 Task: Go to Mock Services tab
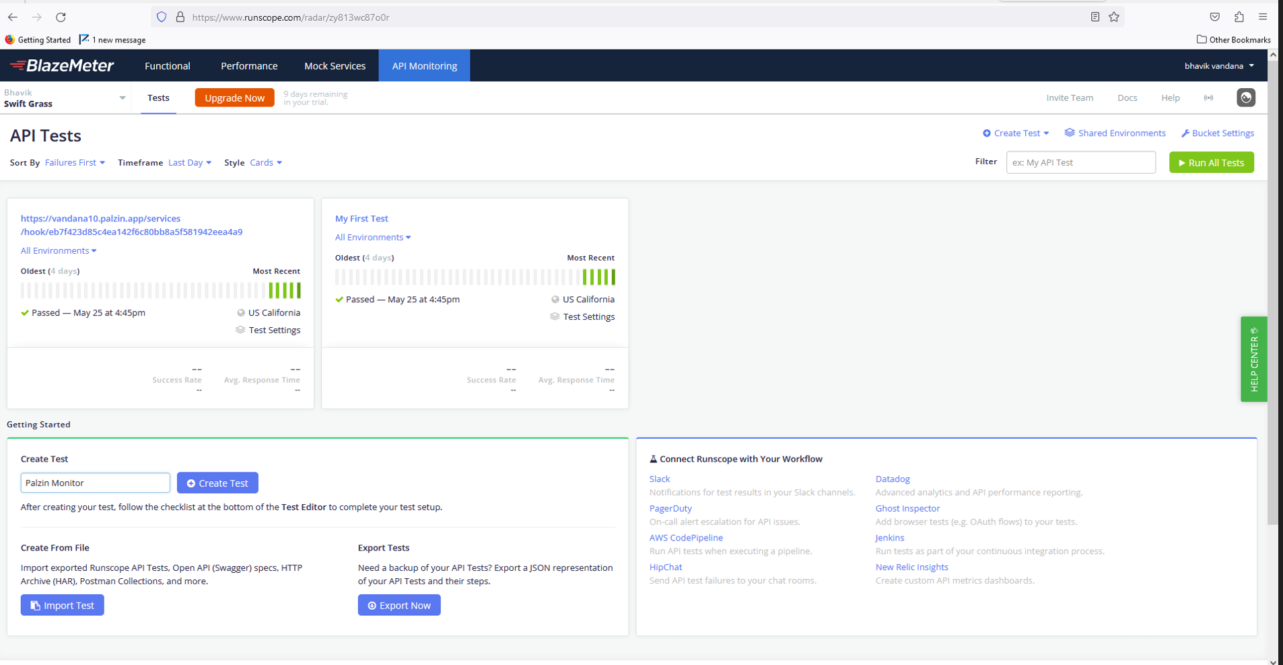335,66
